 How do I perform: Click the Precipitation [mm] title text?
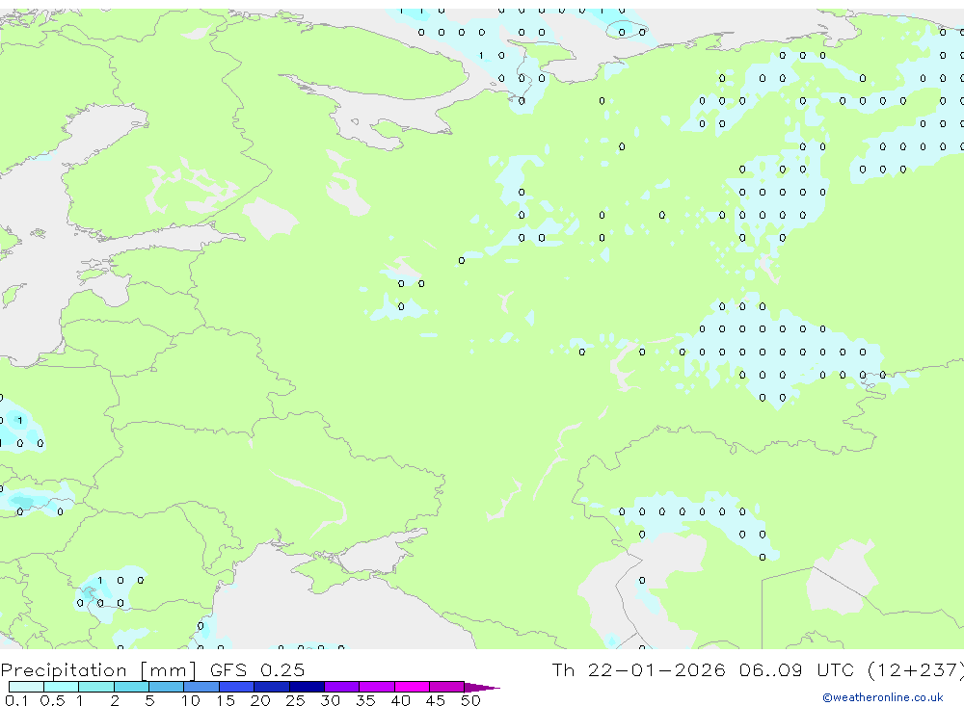tap(98, 670)
